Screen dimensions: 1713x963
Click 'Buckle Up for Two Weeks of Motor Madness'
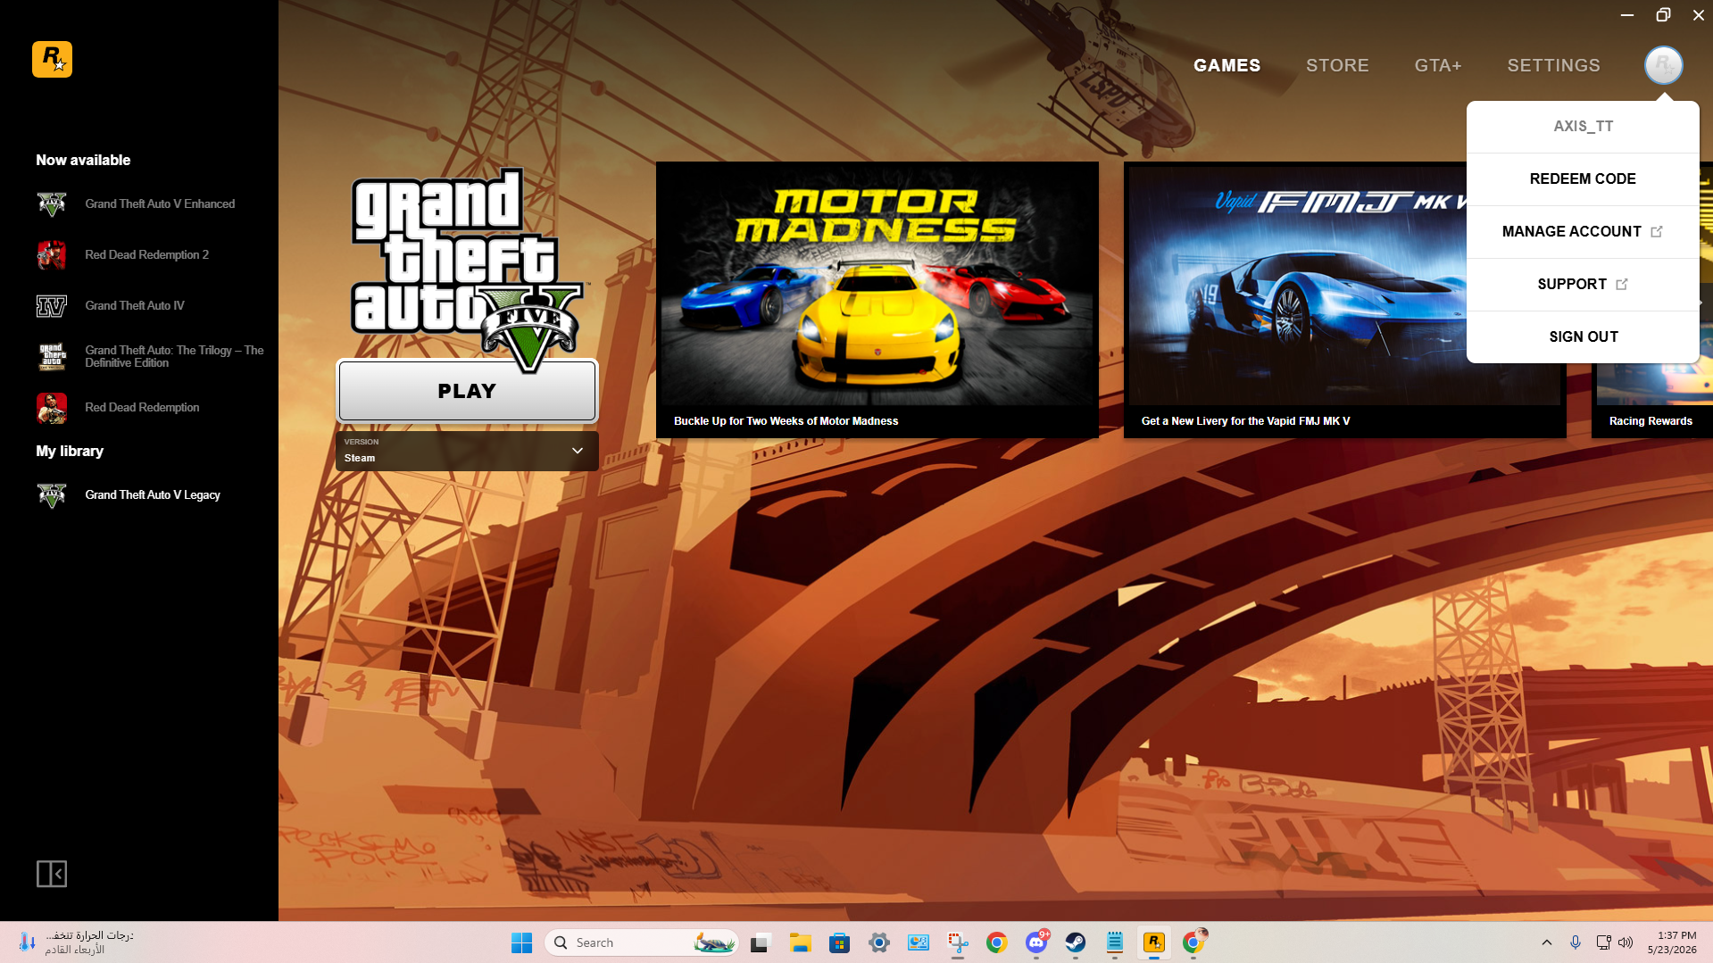786,421
